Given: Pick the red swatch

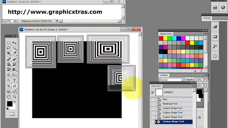Looking at the screenshot, I should [x=161, y=38].
